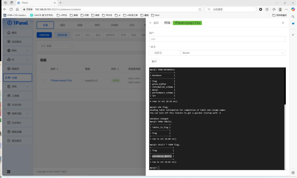Viewport: 297px width, 178px height.
Task: Bookmark this page with star icon
Action: point(200,9)
